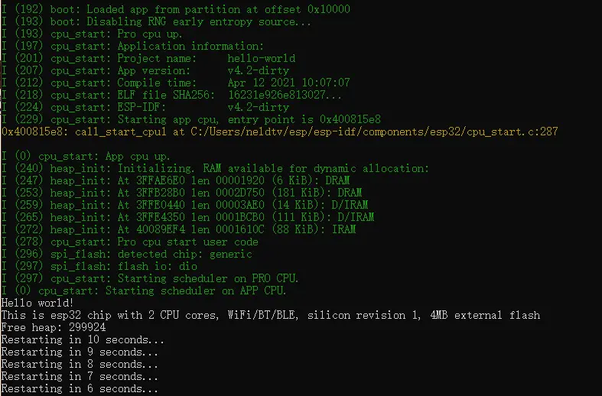Click the 'Free heap: 299924' line

(x=54, y=327)
